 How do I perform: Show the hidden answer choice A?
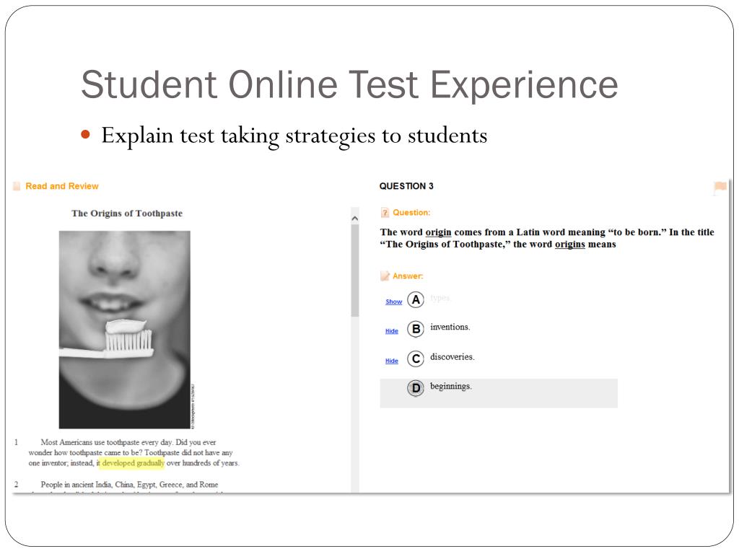393,302
